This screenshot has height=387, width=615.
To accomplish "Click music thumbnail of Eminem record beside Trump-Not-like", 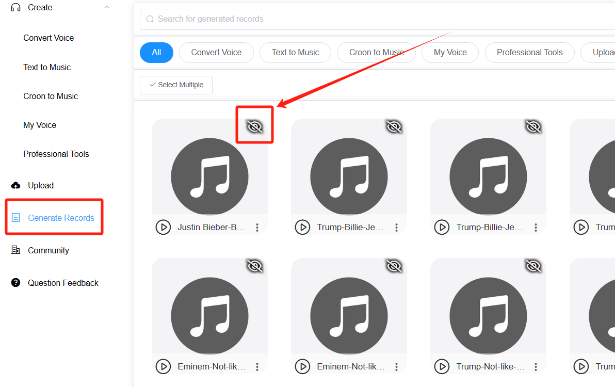I will click(349, 316).
